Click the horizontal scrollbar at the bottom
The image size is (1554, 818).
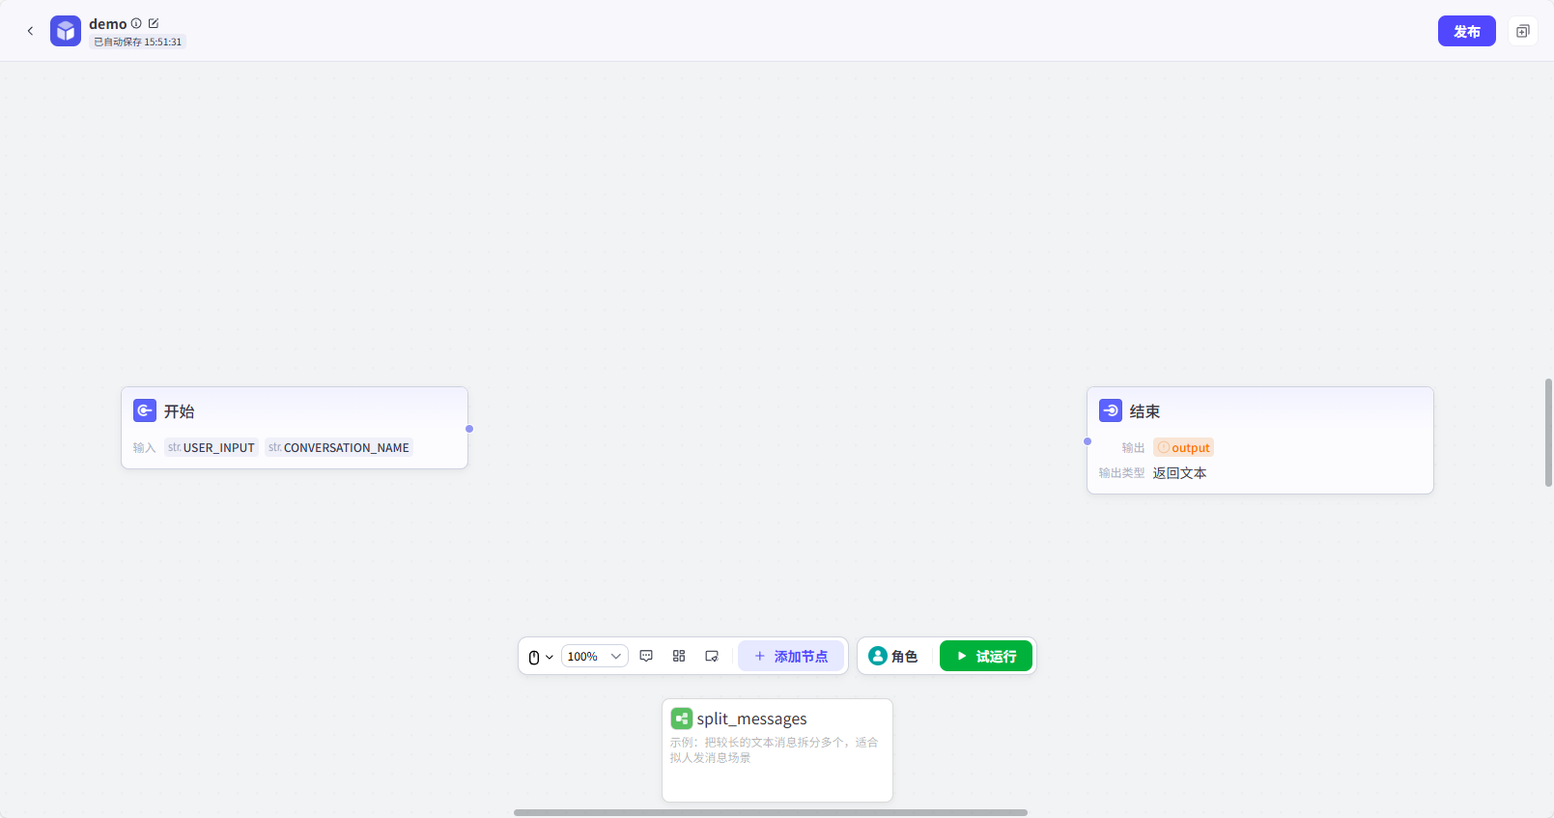[x=770, y=812]
